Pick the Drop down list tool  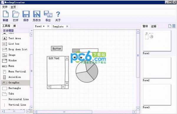point(15,49)
